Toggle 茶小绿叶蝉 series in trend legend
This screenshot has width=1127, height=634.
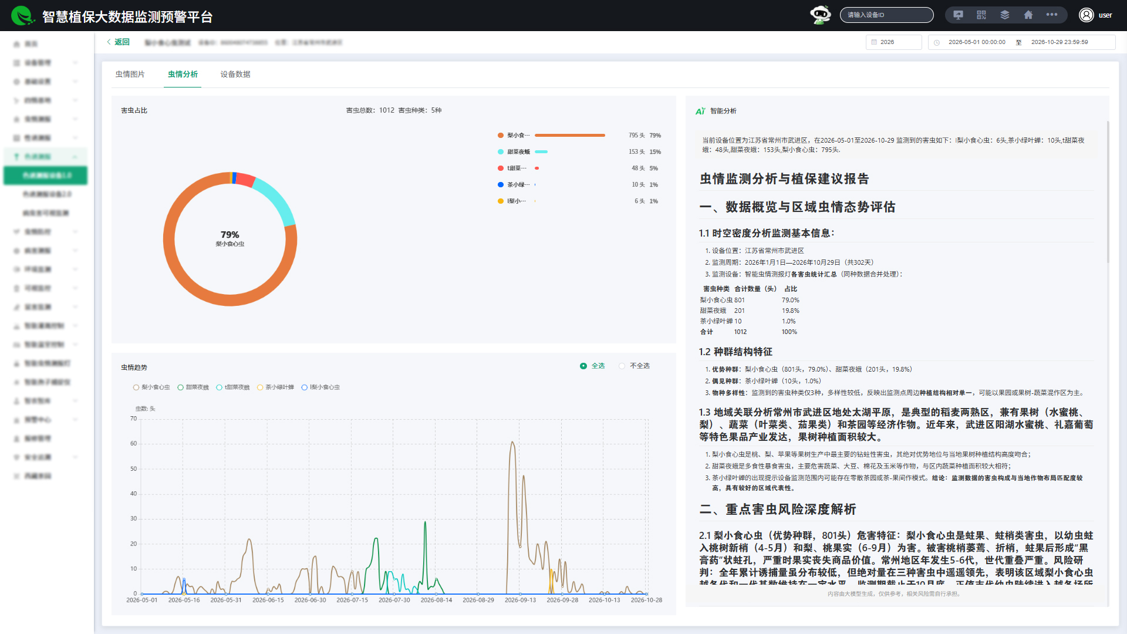coord(275,387)
